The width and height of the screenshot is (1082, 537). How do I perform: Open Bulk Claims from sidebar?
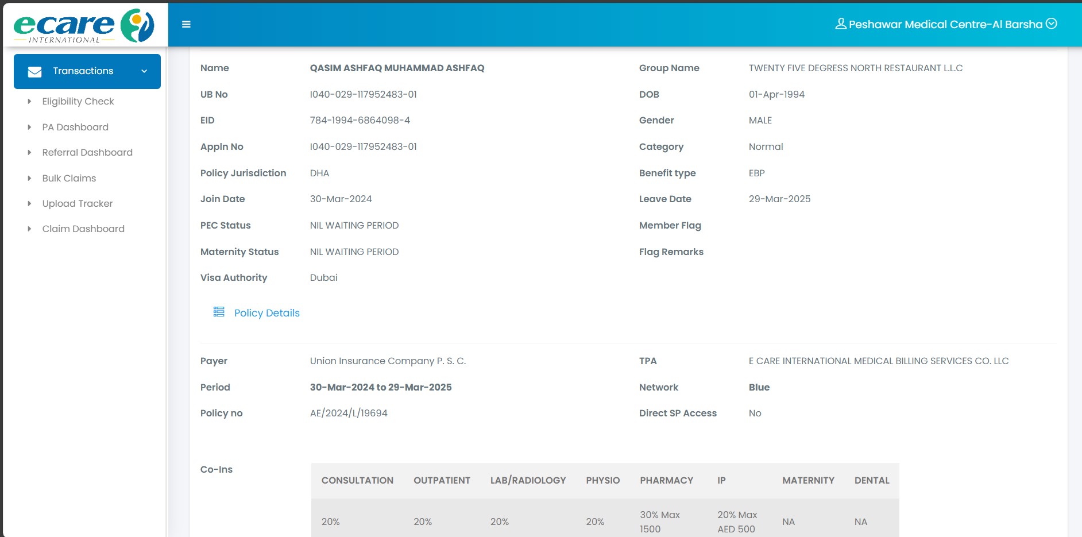[x=69, y=178]
